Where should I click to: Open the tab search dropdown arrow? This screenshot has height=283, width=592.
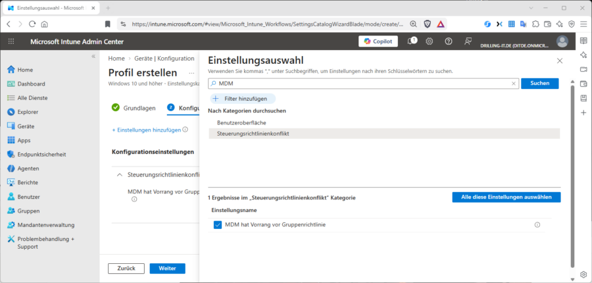[531, 8]
